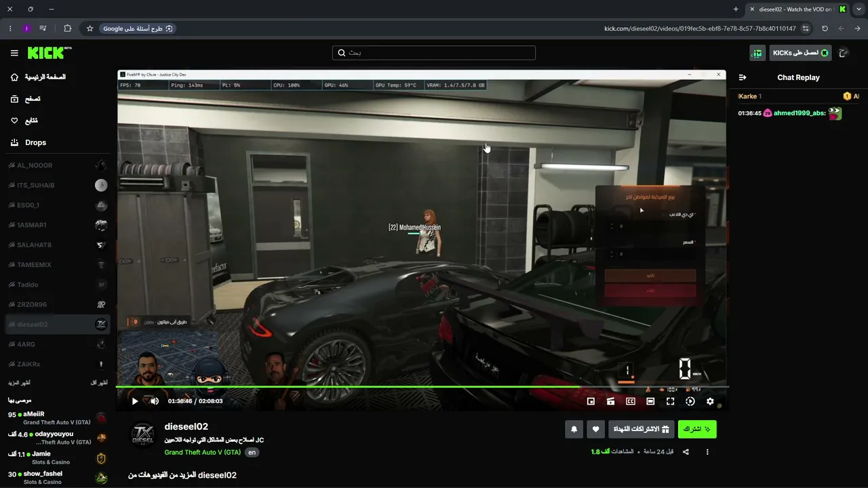This screenshot has height=488, width=868.
Task: Seek on the green video progress bar
Action: [422, 387]
